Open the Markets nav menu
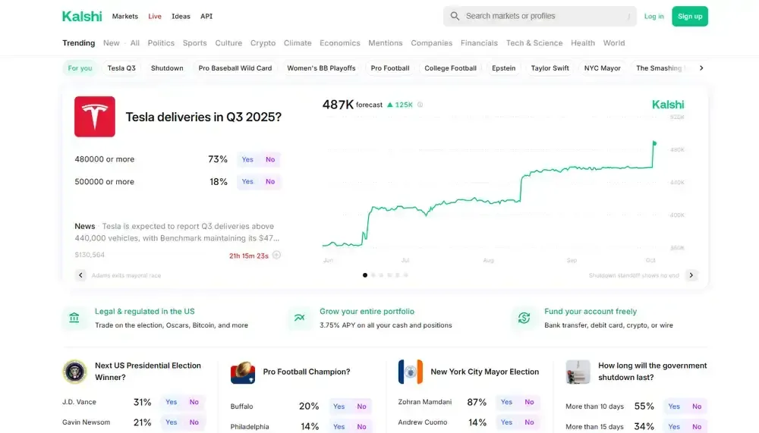Viewport: 759px width, 433px height. (x=125, y=16)
